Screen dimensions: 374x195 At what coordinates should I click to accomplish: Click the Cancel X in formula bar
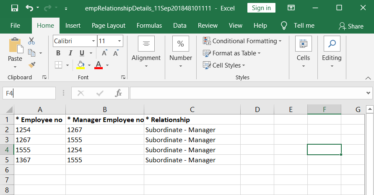(81, 93)
